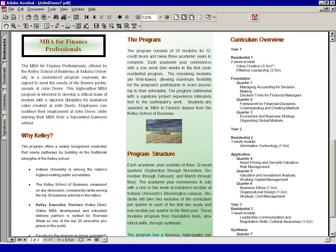Click the Open file folder icon
Screen dimensions: 336x252
tap(6, 17)
